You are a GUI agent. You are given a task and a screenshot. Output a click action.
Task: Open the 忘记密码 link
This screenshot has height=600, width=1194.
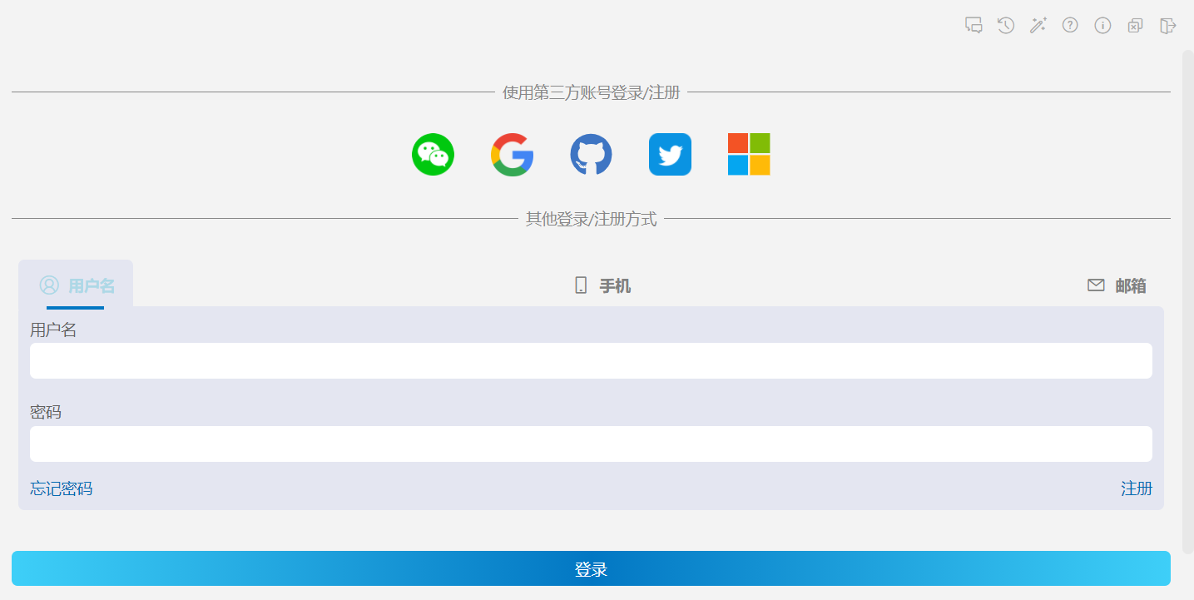click(62, 488)
